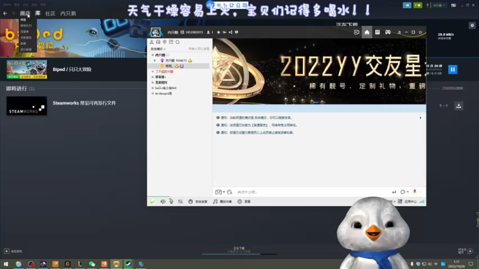This screenshot has height=269, width=479.
Task: Send the message with the enter arrow icon
Action: (x=394, y=192)
